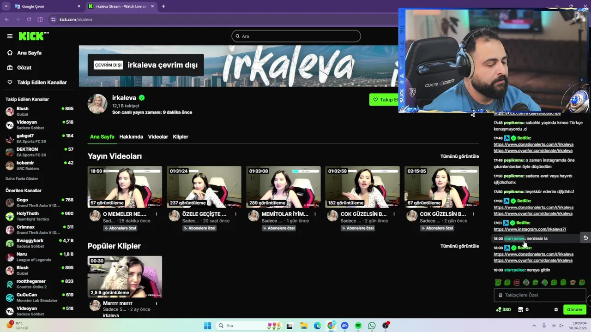The width and height of the screenshot is (591, 332).
Task: Open instagram.com/irkaleva7 link in chat
Action: tap(530, 229)
